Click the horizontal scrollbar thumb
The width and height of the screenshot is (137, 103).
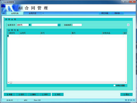point(11,83)
